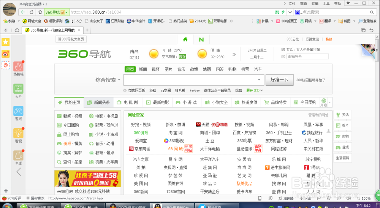
Task: Select 地图 search type
Action: point(207,69)
